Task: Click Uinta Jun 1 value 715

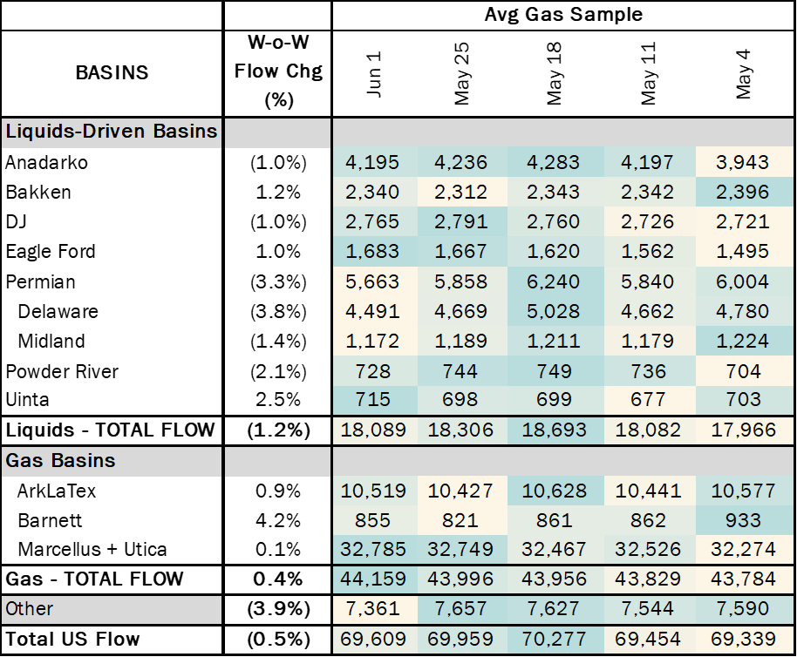Action: click(x=373, y=400)
